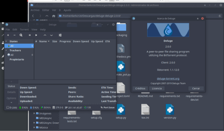The width and height of the screenshot is (224, 131).
Task: Open Deluge preferences sliders icon
Action: coord(60,35)
